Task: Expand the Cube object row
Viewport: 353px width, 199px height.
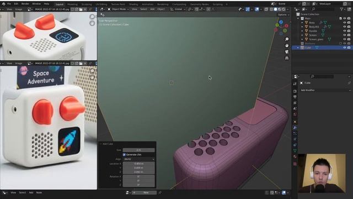Action: [298, 48]
